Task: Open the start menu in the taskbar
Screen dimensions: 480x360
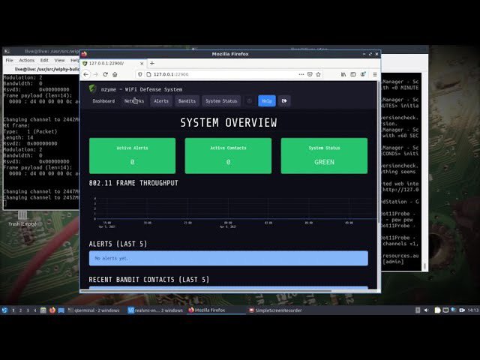Action: click(5, 310)
